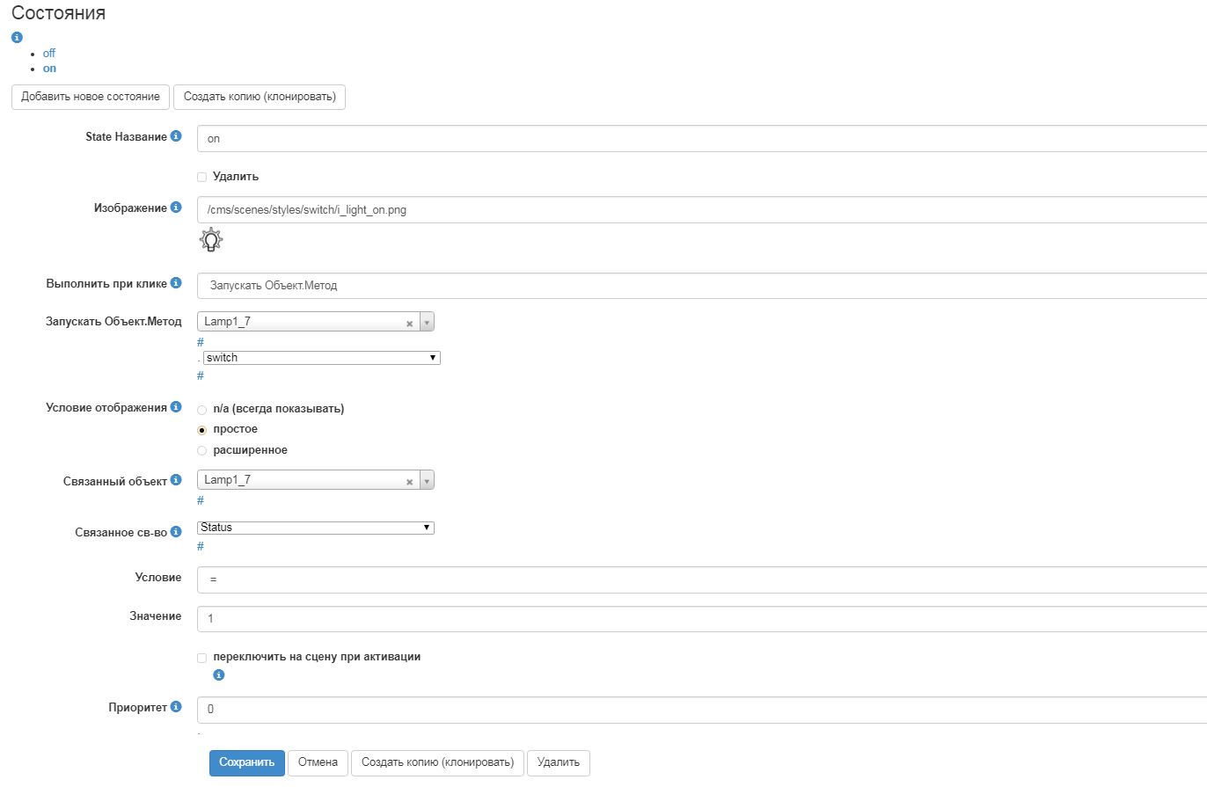Choose the расширенное display condition

tap(202, 451)
